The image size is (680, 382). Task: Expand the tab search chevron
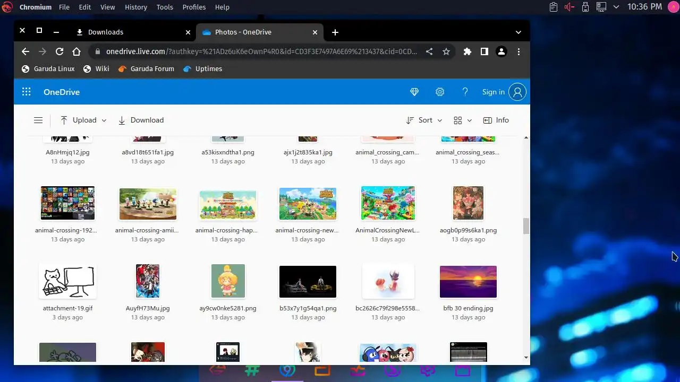[518, 32]
